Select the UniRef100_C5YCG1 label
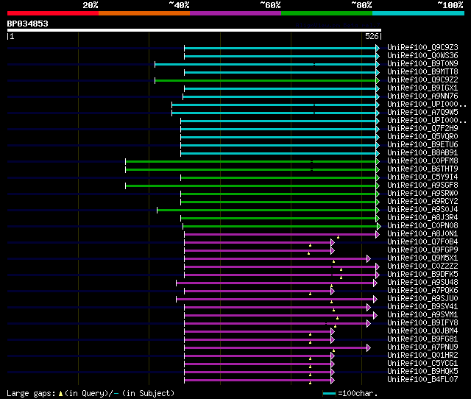471x399 pixels. click(x=422, y=364)
